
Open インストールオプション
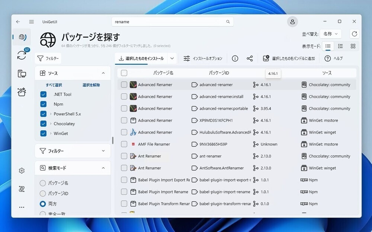point(203,58)
